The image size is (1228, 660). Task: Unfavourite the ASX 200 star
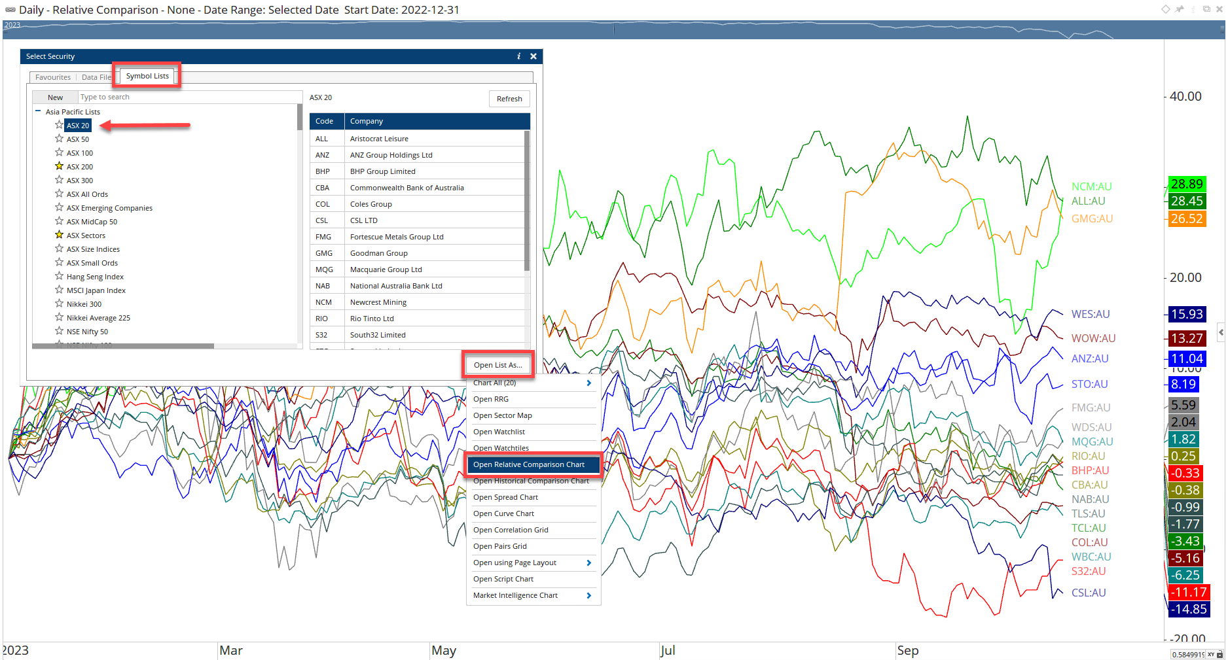tap(59, 166)
